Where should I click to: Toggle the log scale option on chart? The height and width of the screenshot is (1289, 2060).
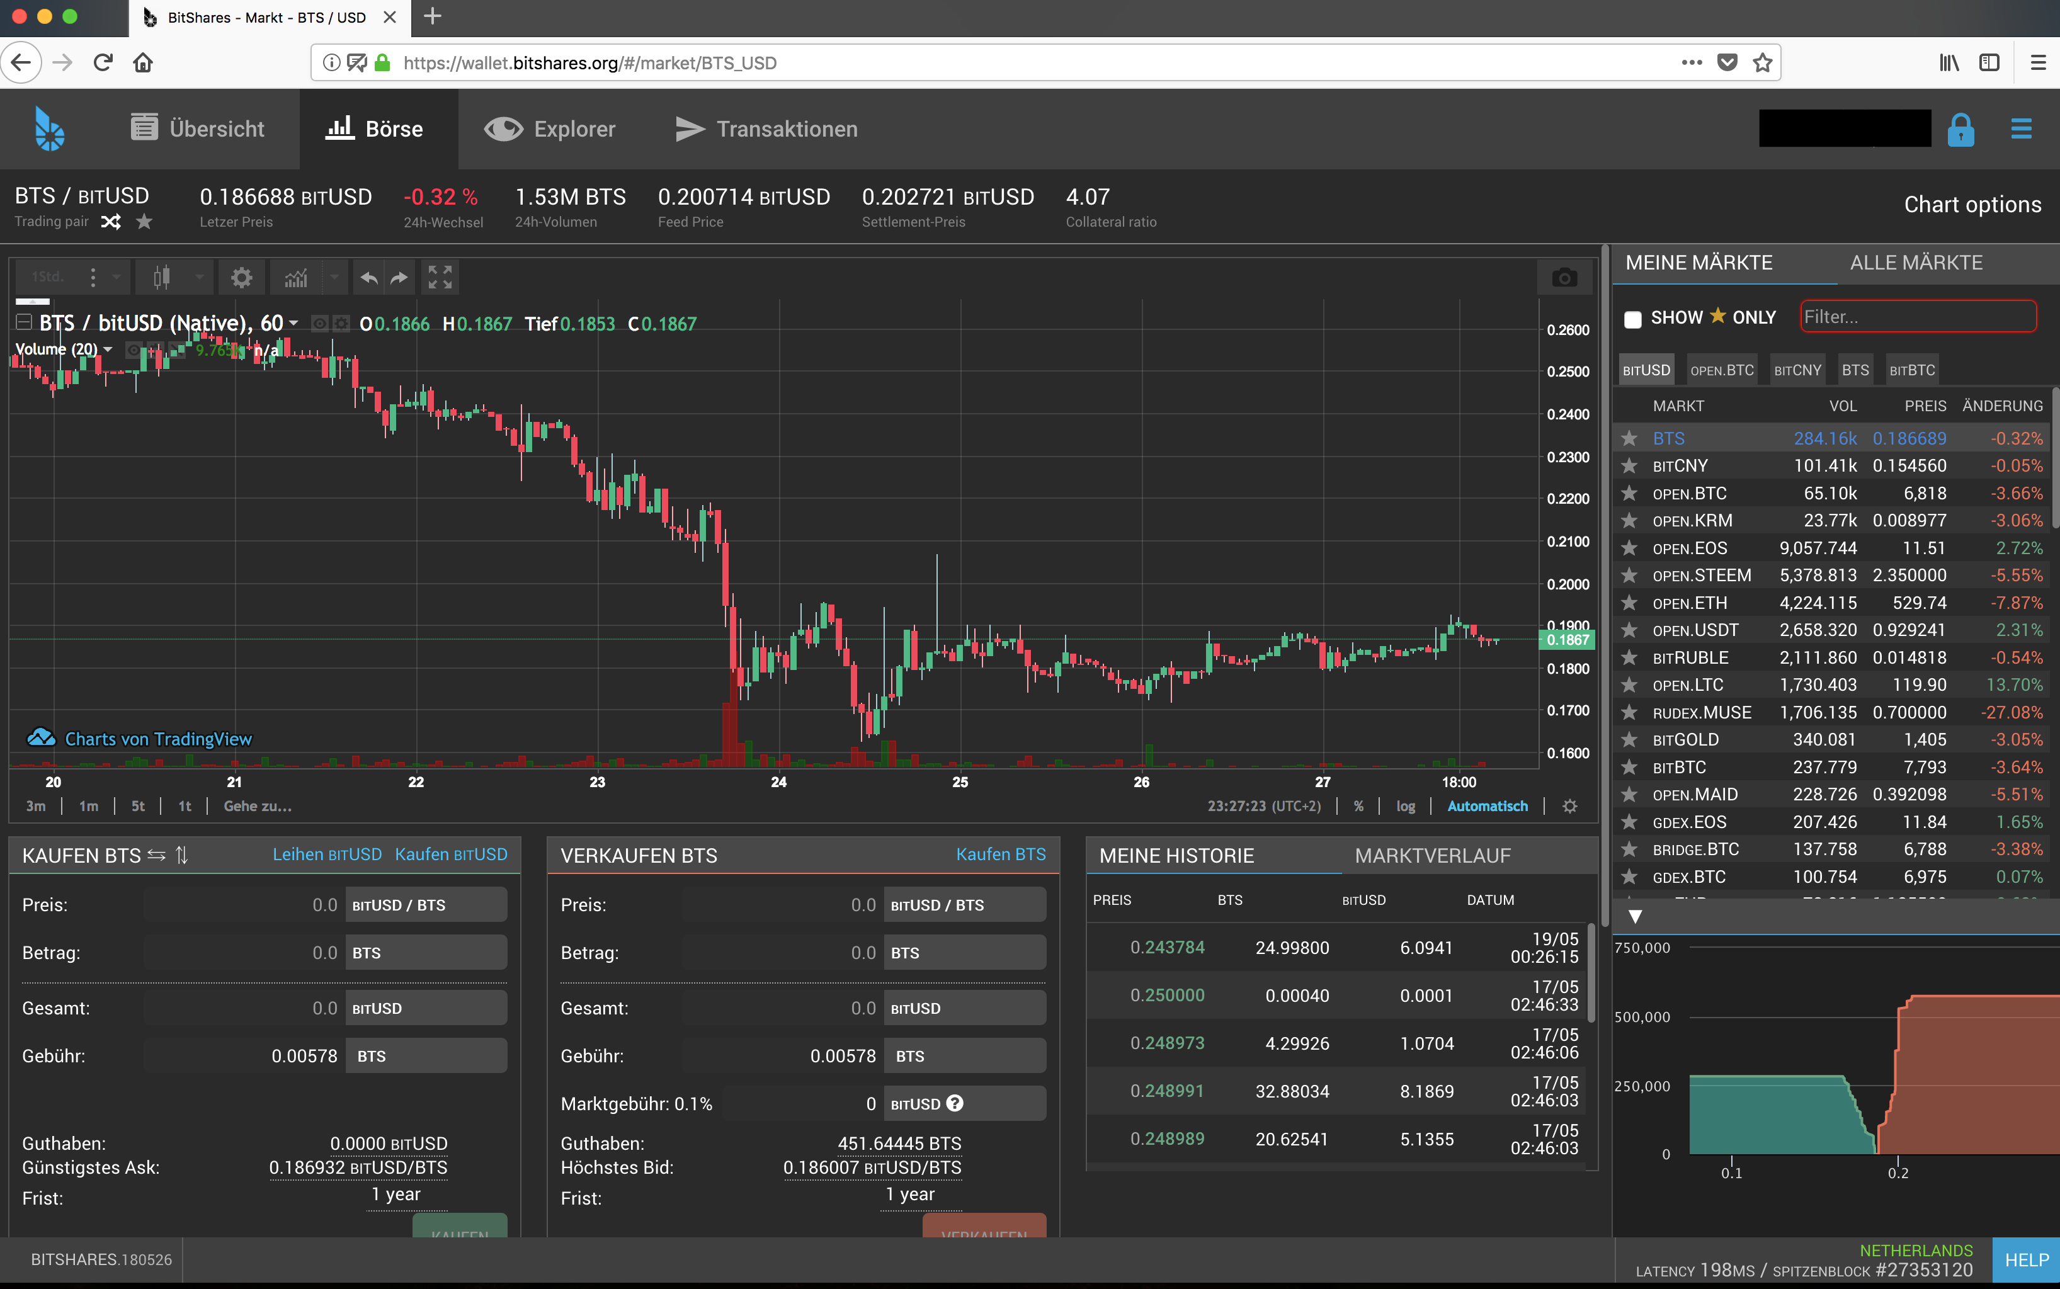[x=1405, y=805]
